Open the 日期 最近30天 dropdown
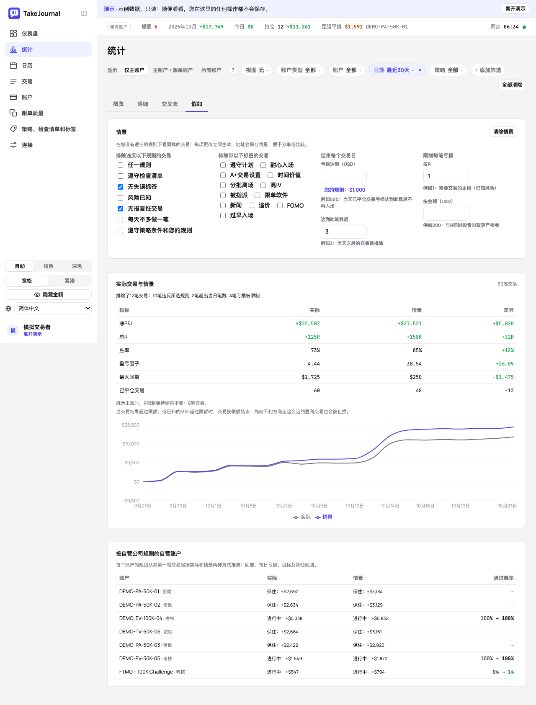The width and height of the screenshot is (536, 705). point(394,70)
